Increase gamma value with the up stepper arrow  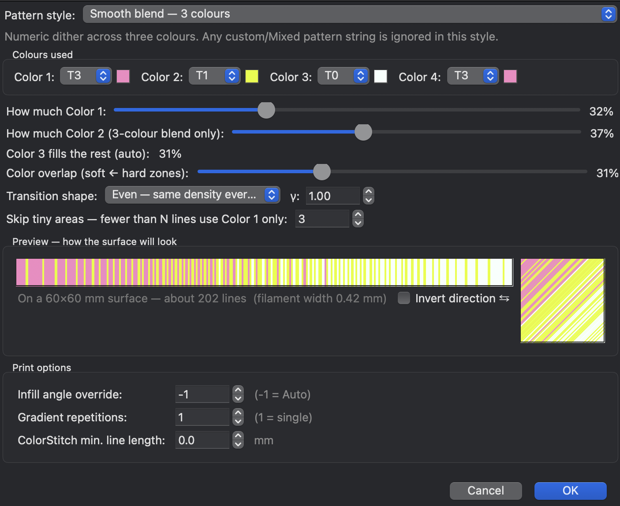click(x=369, y=192)
